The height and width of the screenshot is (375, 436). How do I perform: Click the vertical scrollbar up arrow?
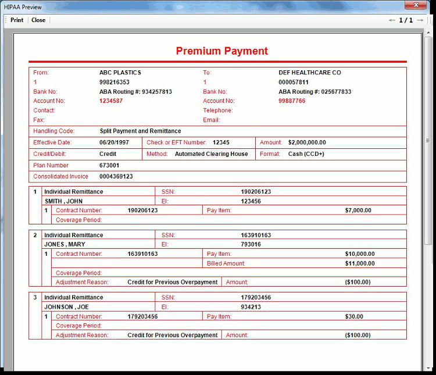click(x=428, y=37)
